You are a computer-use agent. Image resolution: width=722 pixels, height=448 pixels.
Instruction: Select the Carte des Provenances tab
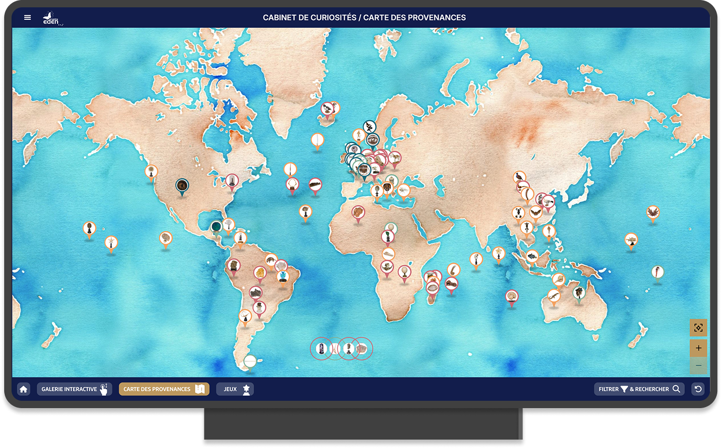163,389
